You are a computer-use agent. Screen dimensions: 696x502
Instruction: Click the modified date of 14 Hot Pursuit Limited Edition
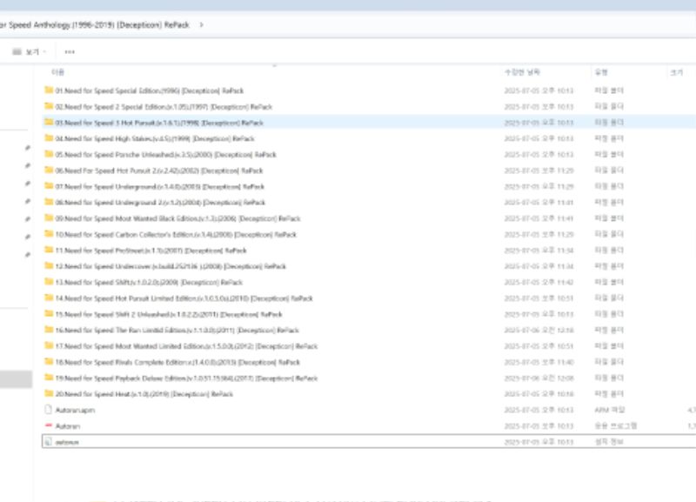click(539, 298)
